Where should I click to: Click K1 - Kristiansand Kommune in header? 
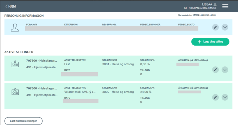tap(200, 8)
